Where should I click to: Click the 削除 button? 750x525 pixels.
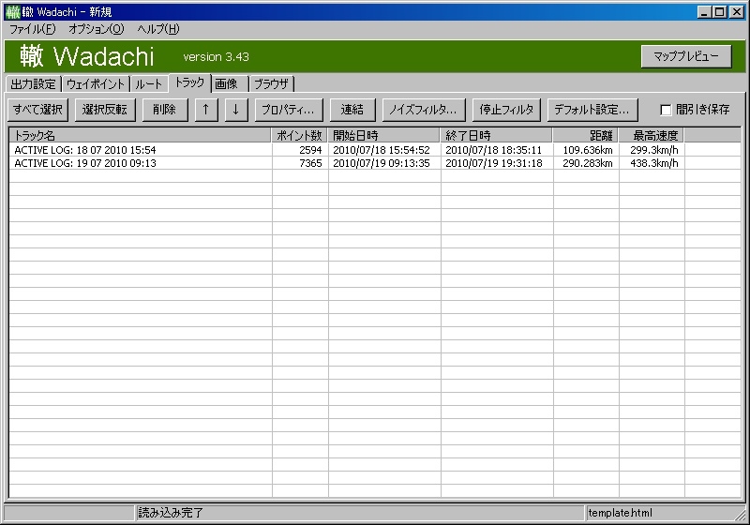tap(165, 110)
